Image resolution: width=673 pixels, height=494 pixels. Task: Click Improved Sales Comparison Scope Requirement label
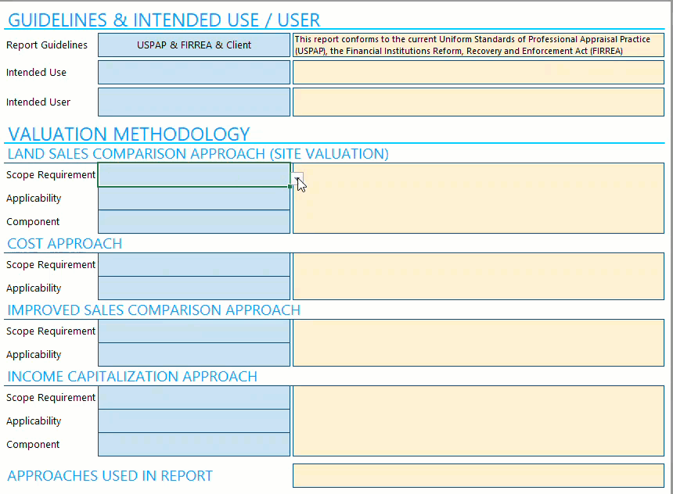(51, 331)
